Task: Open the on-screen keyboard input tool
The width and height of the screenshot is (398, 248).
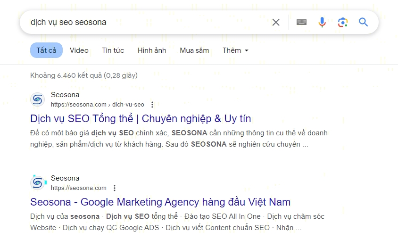Action: pyautogui.click(x=301, y=22)
